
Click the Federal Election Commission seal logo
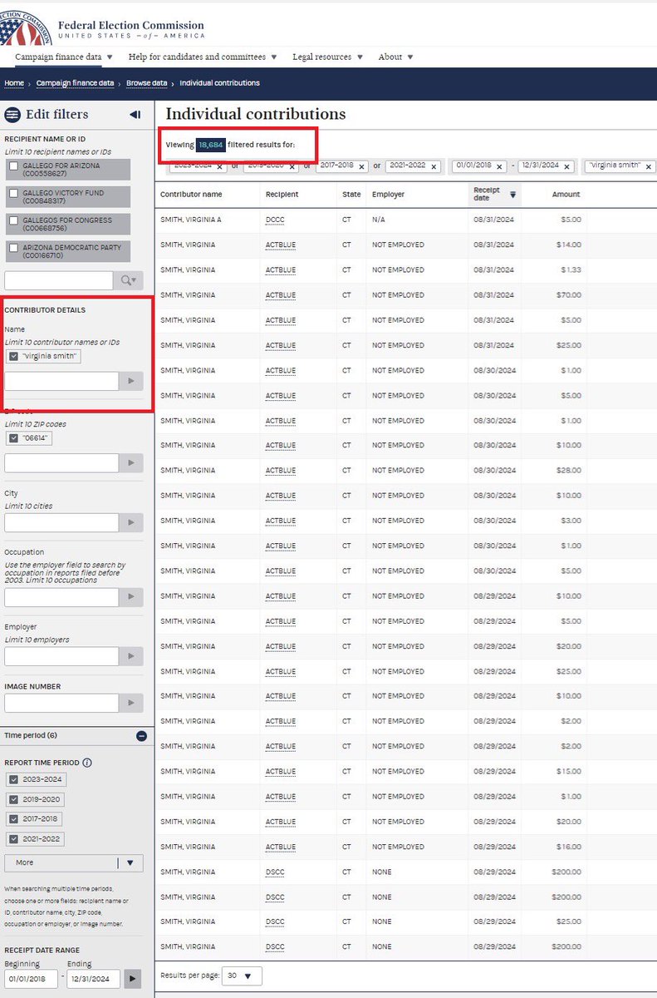tap(25, 27)
